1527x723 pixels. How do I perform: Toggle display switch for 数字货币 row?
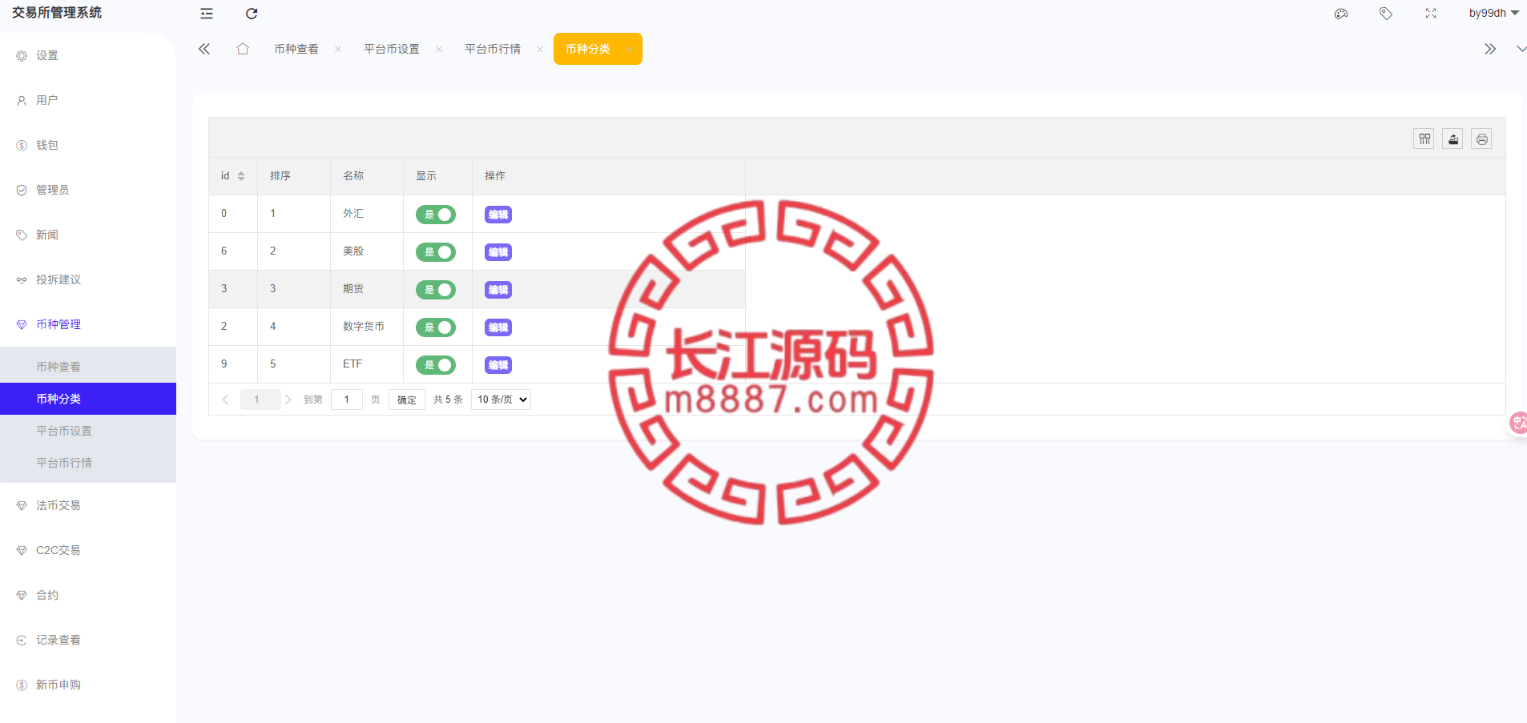[x=436, y=327]
